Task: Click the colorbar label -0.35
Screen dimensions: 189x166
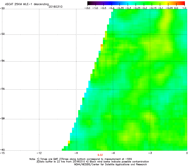Action: point(120,8)
